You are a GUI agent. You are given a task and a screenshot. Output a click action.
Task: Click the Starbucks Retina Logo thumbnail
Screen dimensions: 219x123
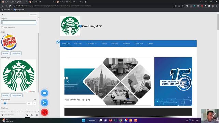[19, 76]
